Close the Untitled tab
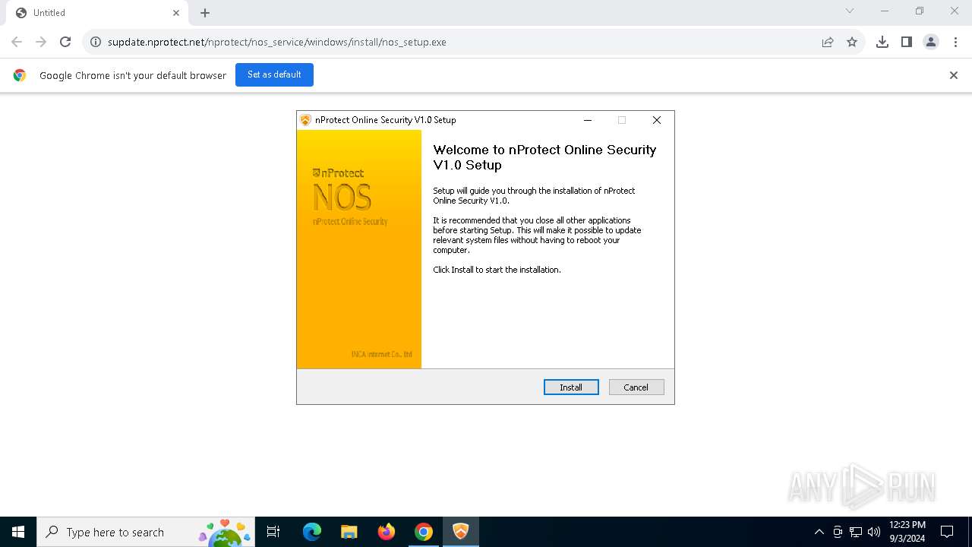This screenshot has height=547, width=972. [x=176, y=13]
